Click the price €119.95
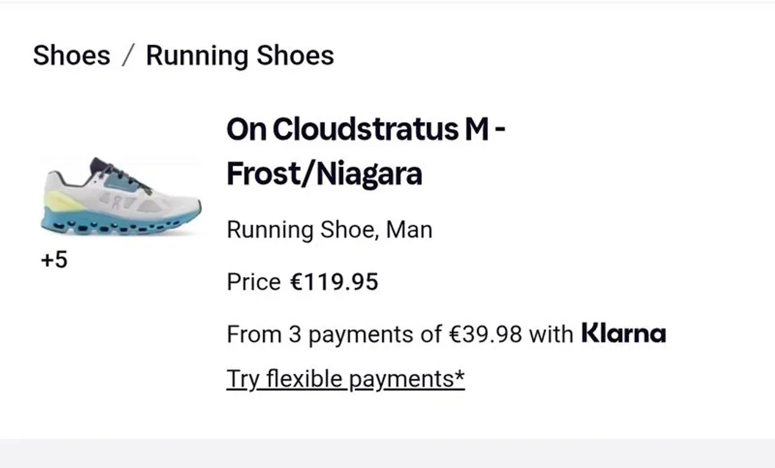Image resolution: width=775 pixels, height=468 pixels. tap(334, 281)
